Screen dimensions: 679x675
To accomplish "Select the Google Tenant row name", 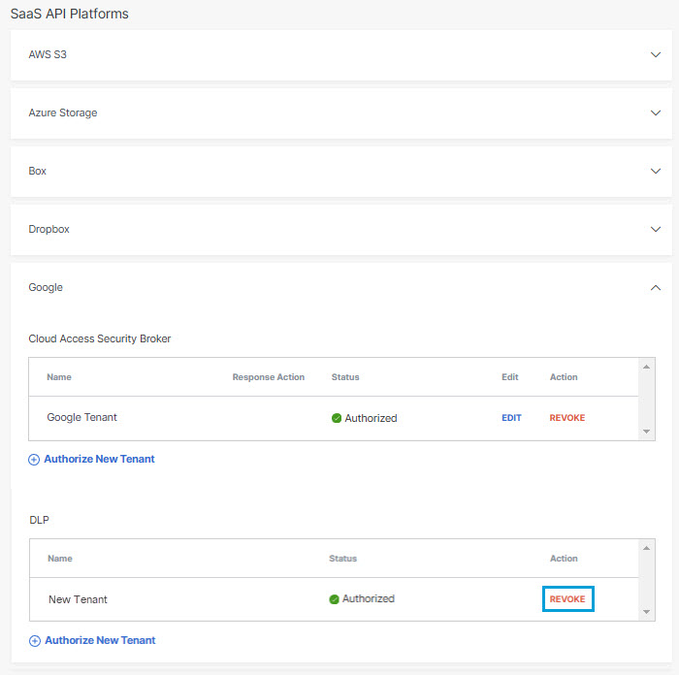I will click(81, 417).
